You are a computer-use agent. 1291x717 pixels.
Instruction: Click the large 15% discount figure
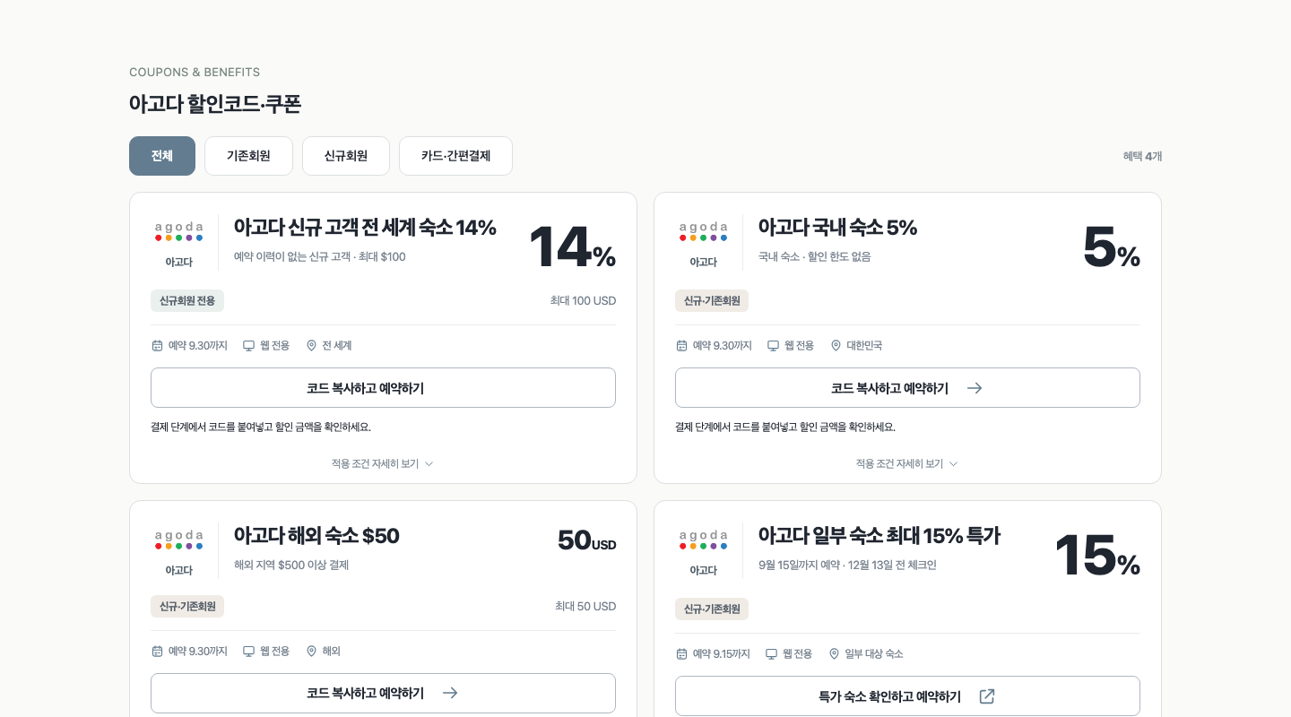1097,556
